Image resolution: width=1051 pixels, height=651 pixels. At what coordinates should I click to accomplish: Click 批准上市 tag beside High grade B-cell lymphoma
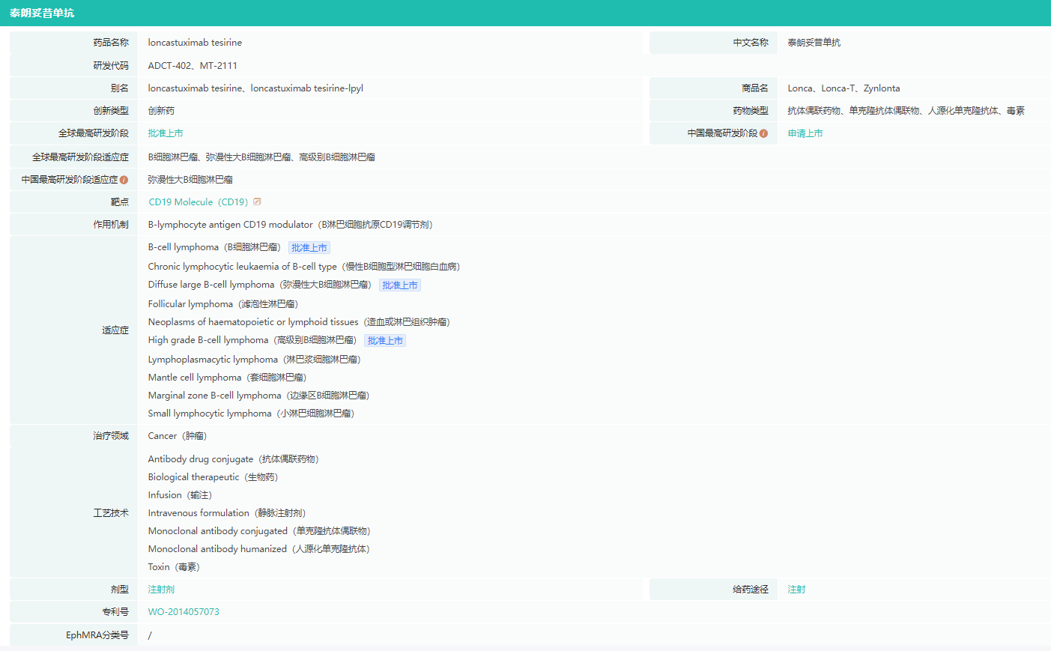coord(385,341)
